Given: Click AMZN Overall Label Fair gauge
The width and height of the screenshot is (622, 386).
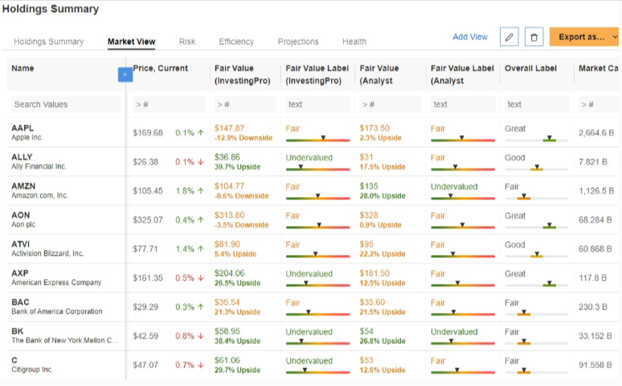Looking at the screenshot, I should coord(536,197).
